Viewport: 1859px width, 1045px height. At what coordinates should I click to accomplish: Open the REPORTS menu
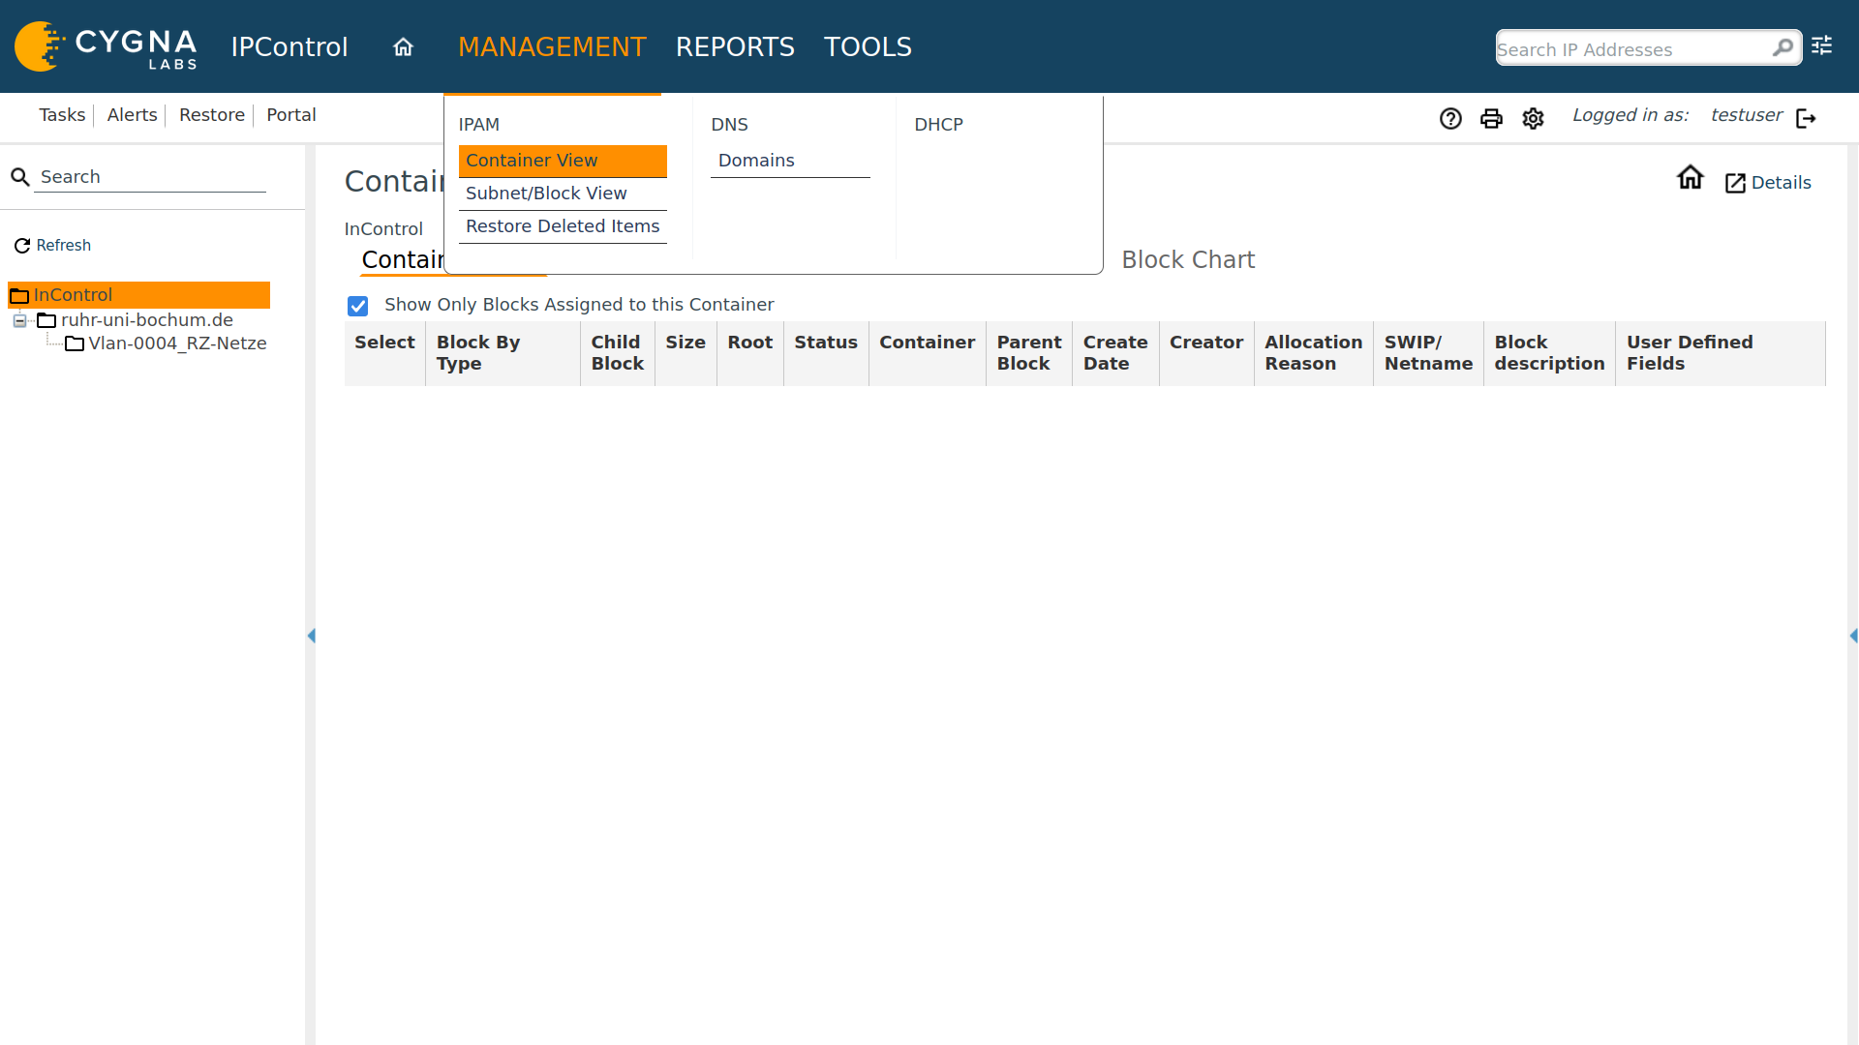[x=735, y=46]
